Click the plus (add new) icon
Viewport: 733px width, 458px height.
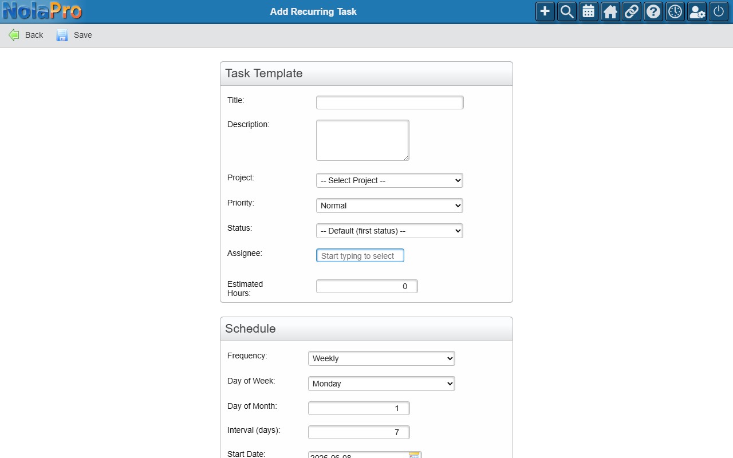point(545,11)
